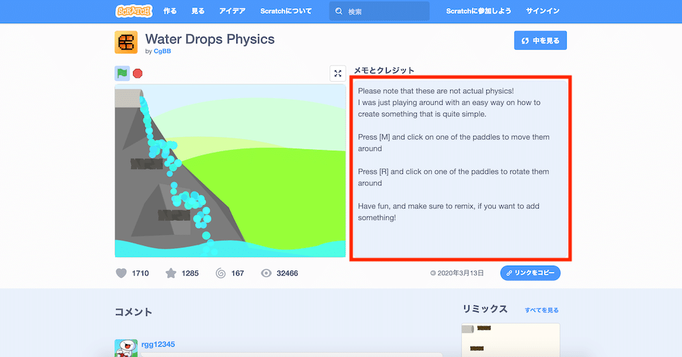This screenshot has width=682, height=357.
Task: Open the CgBB author profile link
Action: click(x=162, y=51)
